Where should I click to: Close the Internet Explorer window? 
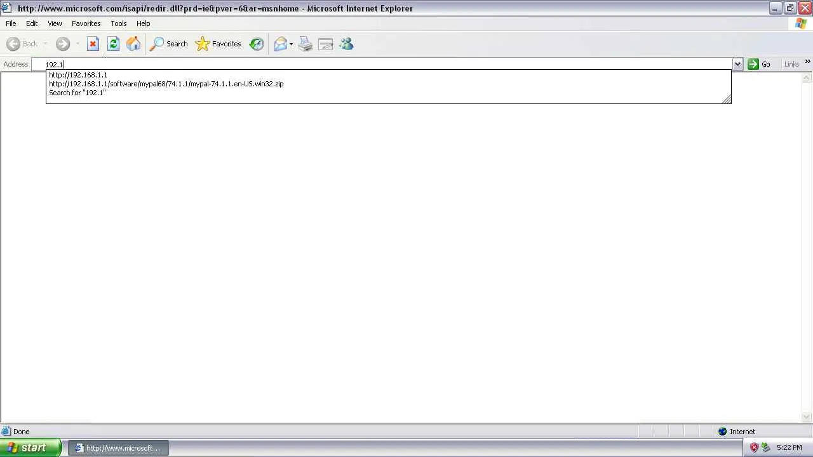pos(805,8)
